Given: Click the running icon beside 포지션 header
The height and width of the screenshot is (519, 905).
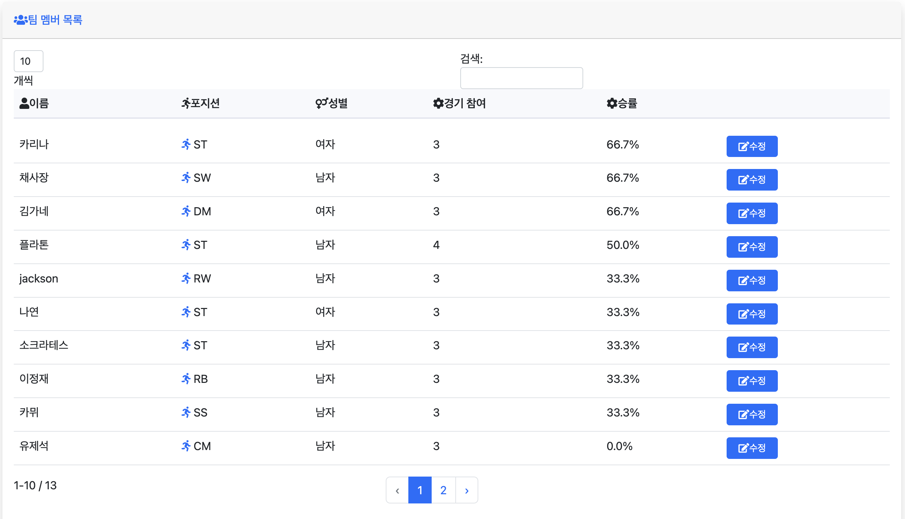Looking at the screenshot, I should point(185,103).
